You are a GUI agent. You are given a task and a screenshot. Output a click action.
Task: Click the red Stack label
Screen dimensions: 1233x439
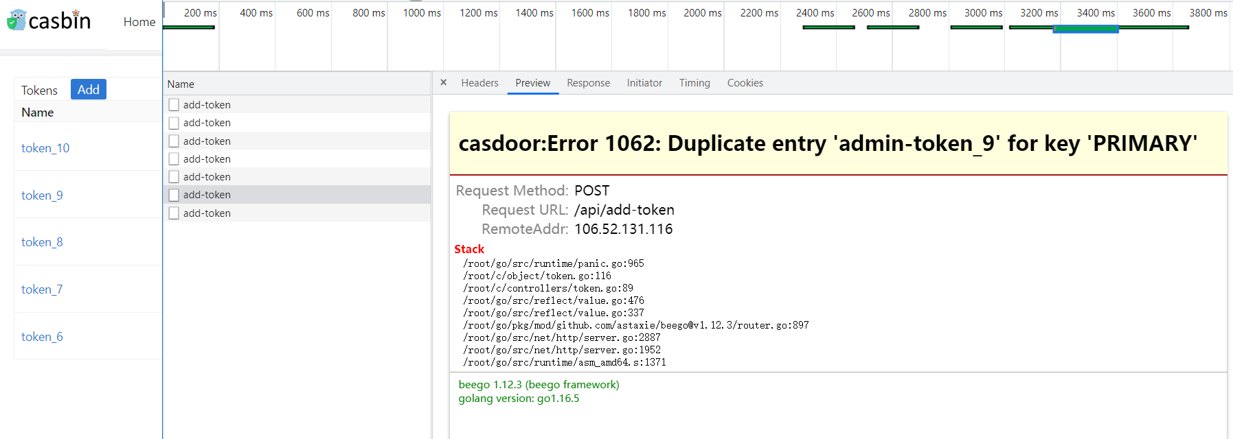tap(469, 249)
